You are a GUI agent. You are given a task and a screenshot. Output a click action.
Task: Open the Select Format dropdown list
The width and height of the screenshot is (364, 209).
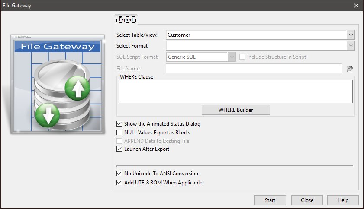[351, 46]
